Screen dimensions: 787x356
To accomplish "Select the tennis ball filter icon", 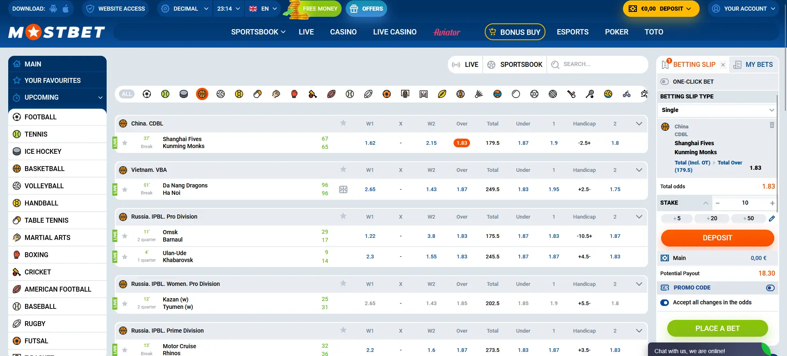I will pos(165,94).
